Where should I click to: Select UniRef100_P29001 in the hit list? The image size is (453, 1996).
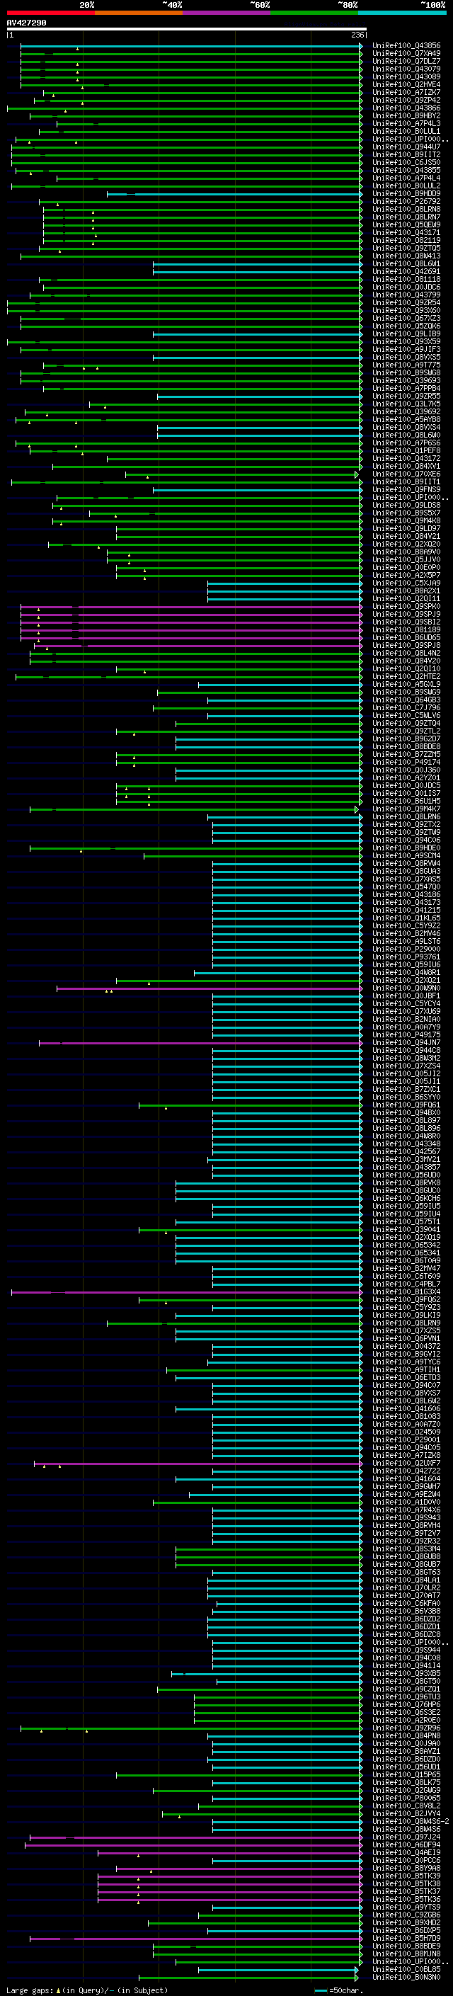tap(406, 1440)
